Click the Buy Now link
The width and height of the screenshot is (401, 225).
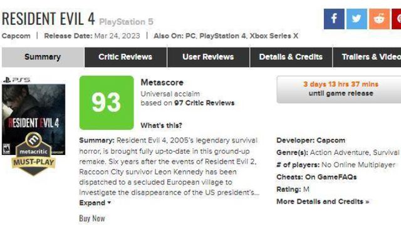(92, 218)
